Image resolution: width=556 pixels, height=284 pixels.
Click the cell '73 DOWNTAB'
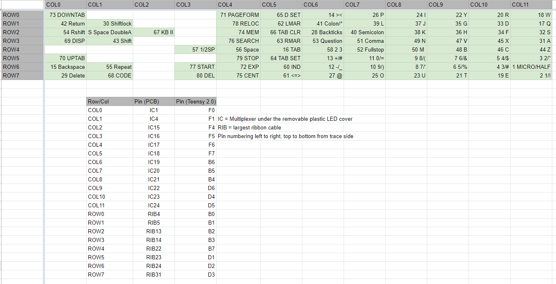point(65,15)
